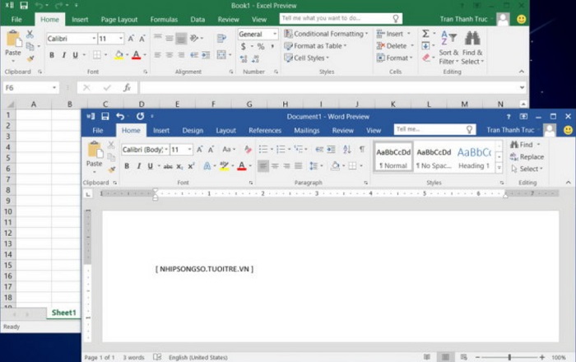The image size is (576, 362).
Task: Center text in Word's Paragraph group
Action: pos(275,166)
